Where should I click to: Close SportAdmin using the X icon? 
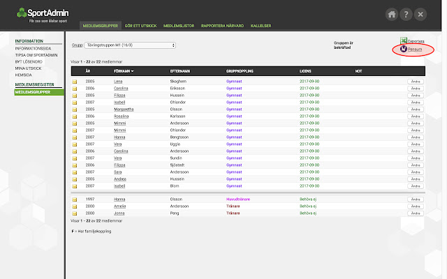[420, 14]
